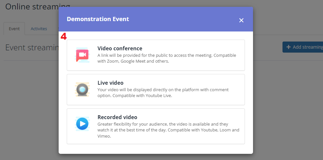Open the Event tab

(14, 29)
